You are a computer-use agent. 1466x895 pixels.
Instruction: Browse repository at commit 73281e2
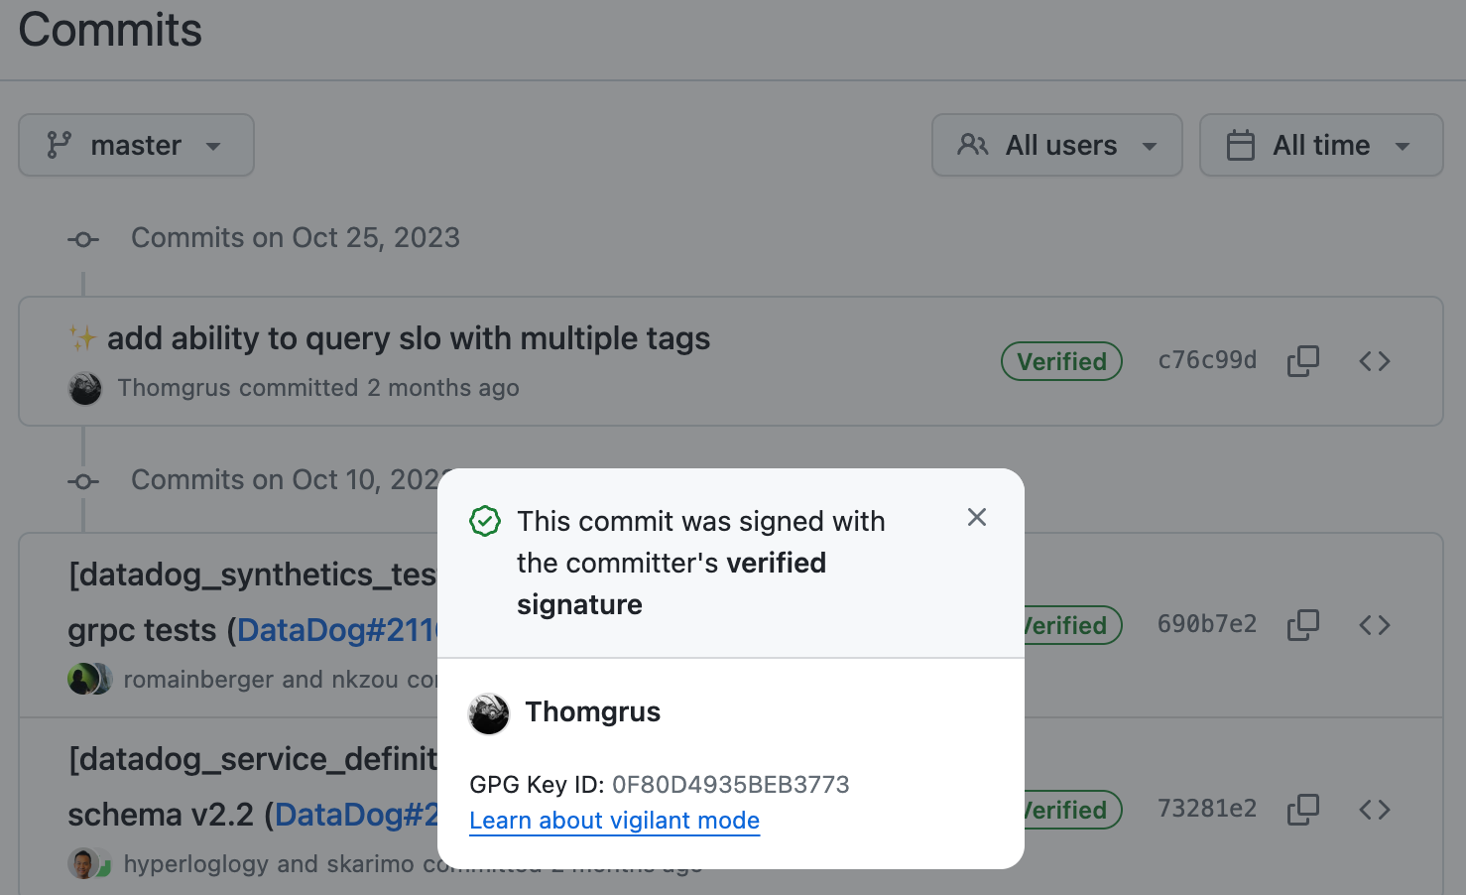click(1374, 810)
